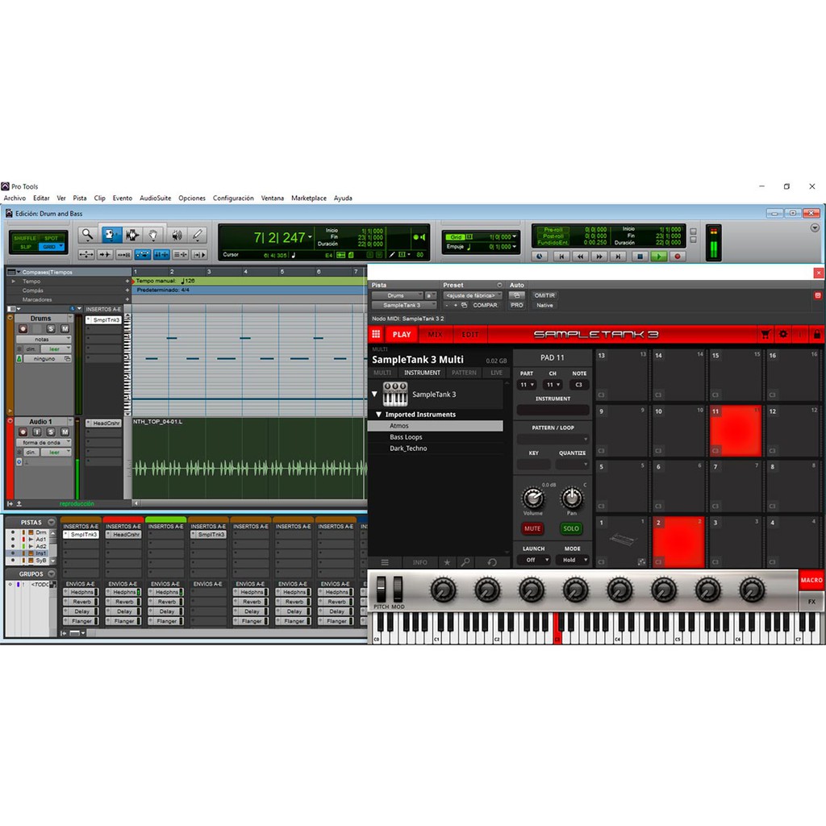Record-enable the Audio 1 track
The height and width of the screenshot is (826, 826).
23,432
